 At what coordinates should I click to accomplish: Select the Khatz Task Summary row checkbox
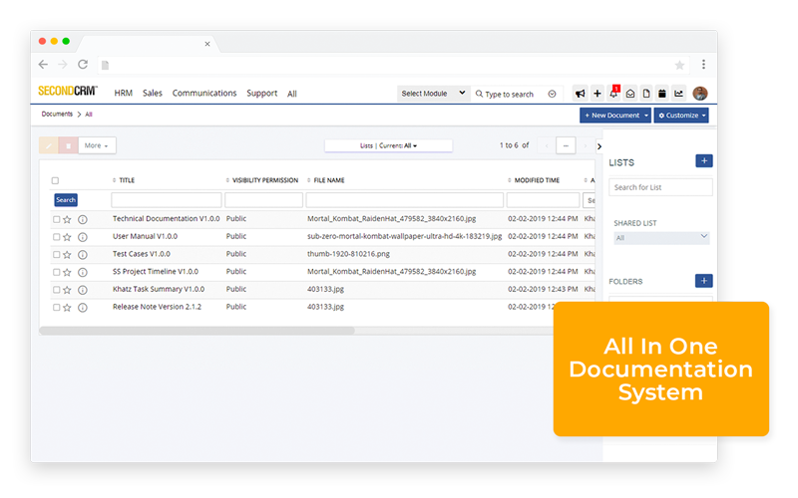click(x=56, y=290)
